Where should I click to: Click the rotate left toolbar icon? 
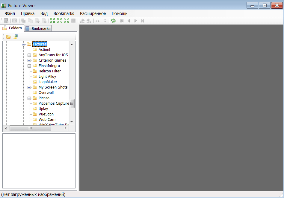[82, 21]
